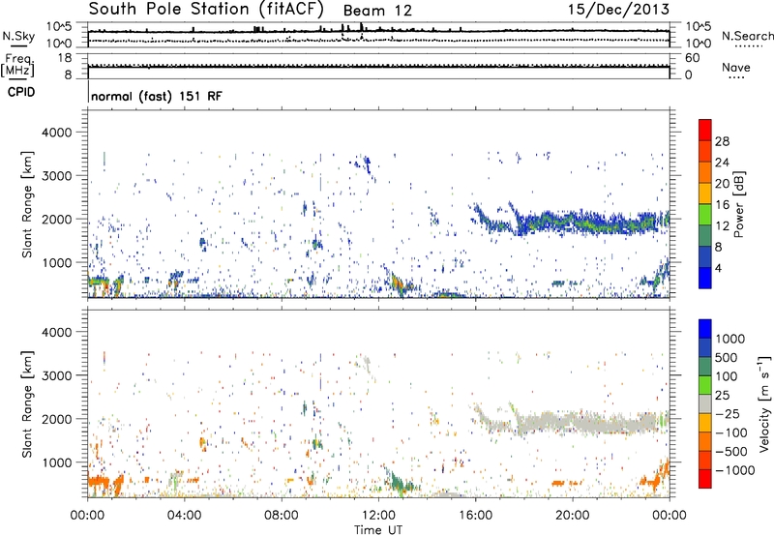Viewport: 774px width, 536px height.
Task: Click the '3000' tick of the velocity panel
Action: tap(57, 375)
